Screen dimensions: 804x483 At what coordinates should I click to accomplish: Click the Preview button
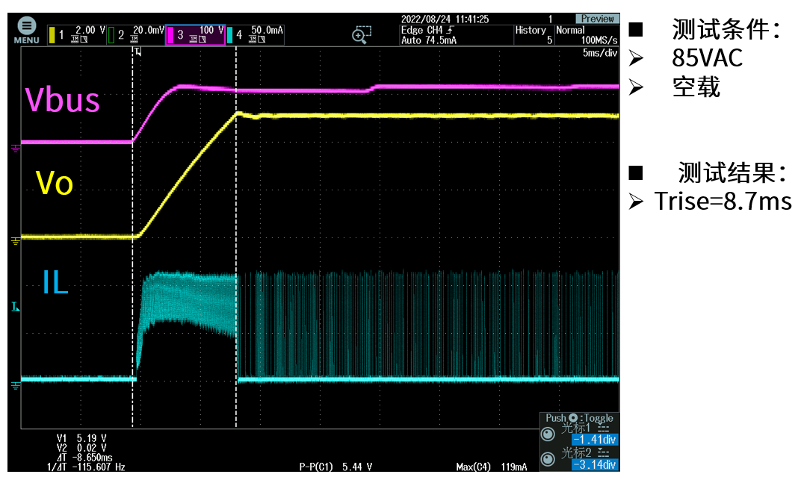coord(596,19)
